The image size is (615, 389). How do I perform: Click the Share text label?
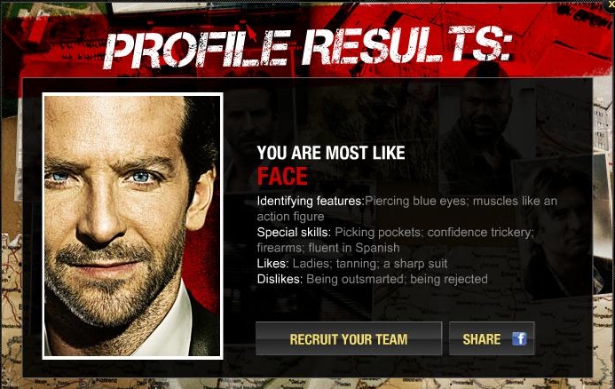[x=482, y=339]
